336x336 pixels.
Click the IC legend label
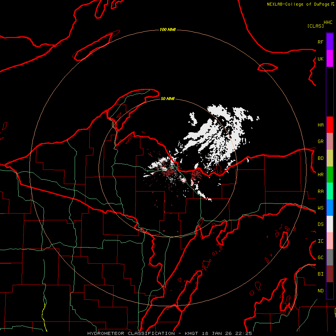click(x=320, y=241)
